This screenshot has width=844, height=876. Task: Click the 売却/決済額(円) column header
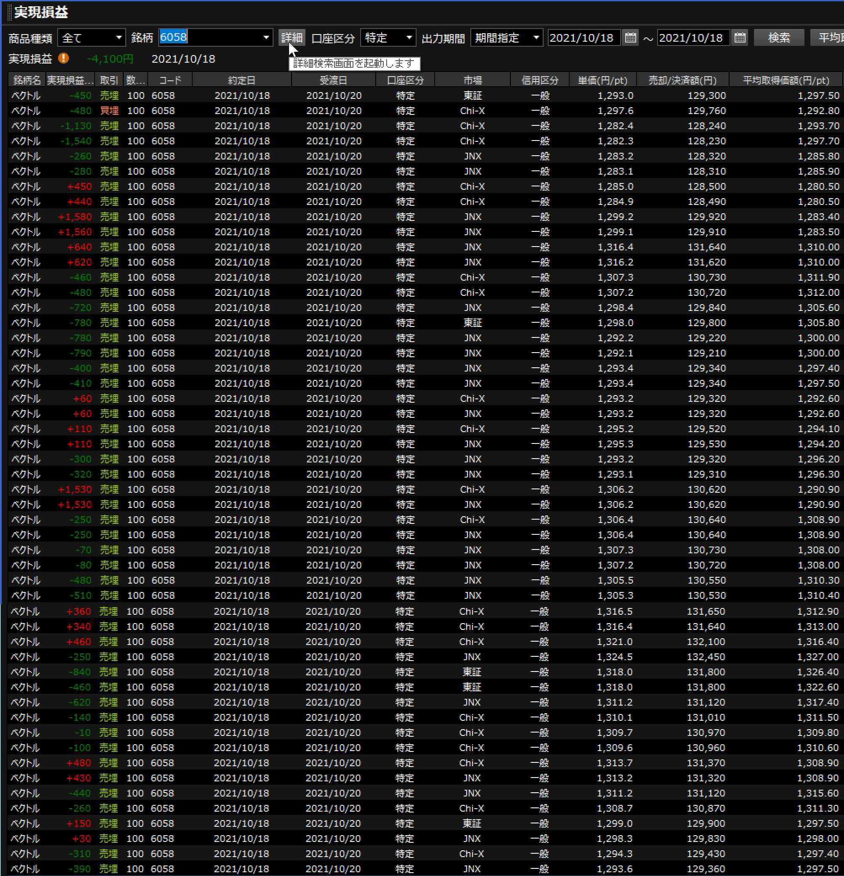(682, 80)
